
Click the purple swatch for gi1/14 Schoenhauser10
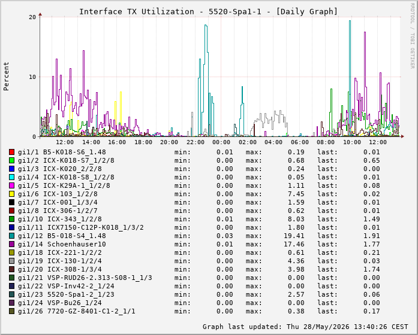click(x=11, y=244)
